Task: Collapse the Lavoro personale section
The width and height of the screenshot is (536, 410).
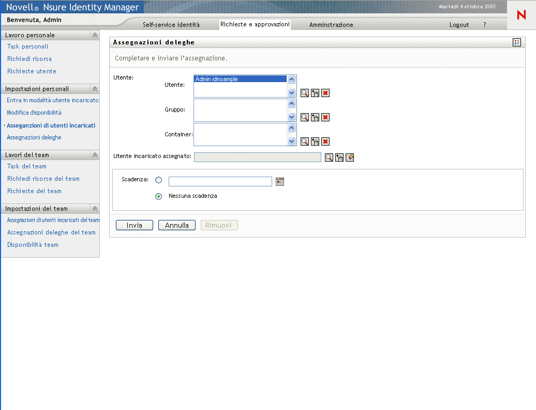Action: pos(95,35)
